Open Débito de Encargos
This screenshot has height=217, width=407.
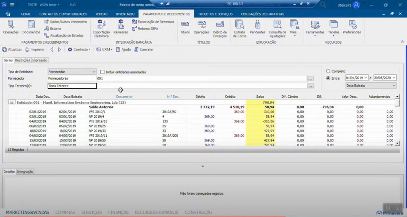[x=220, y=29]
